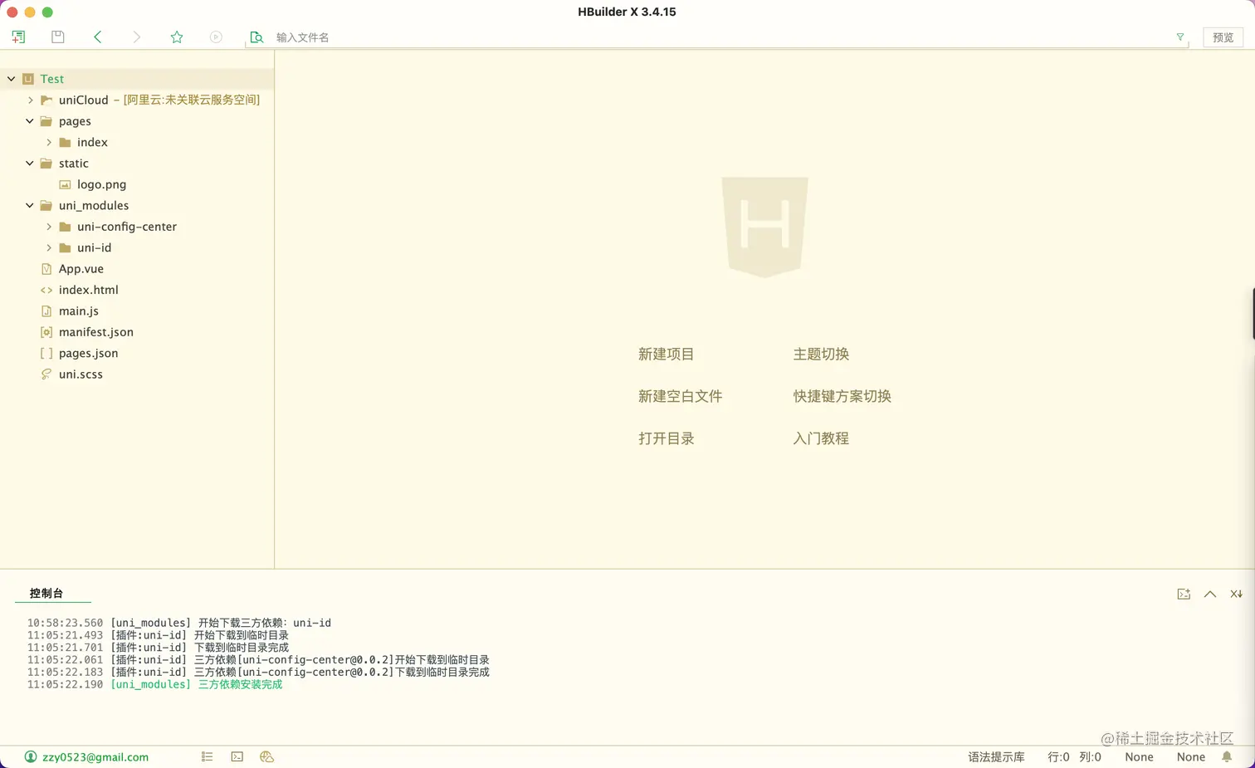This screenshot has width=1255, height=768.
Task: Expand the uniCloud folder arrow
Action: tap(30, 100)
